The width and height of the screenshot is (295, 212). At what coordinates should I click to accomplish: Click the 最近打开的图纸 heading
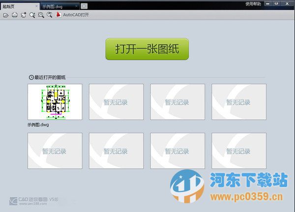tap(50, 78)
